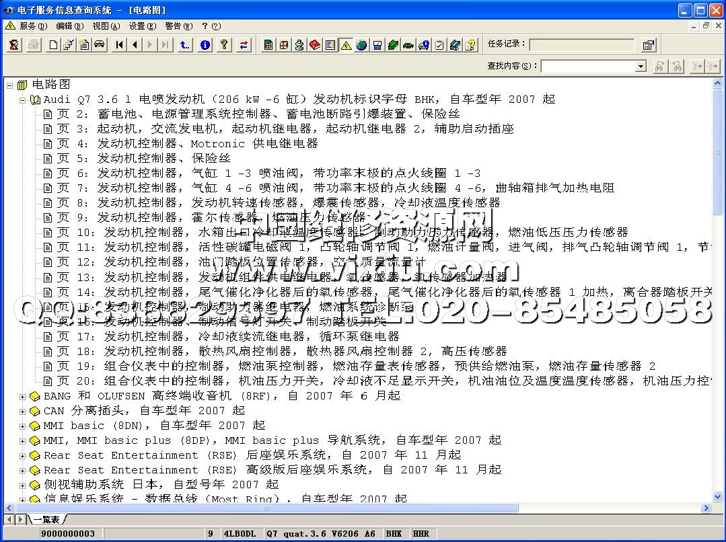Expand the 高级版后座娱乐系统 node
This screenshot has width=726, height=542.
(x=22, y=471)
